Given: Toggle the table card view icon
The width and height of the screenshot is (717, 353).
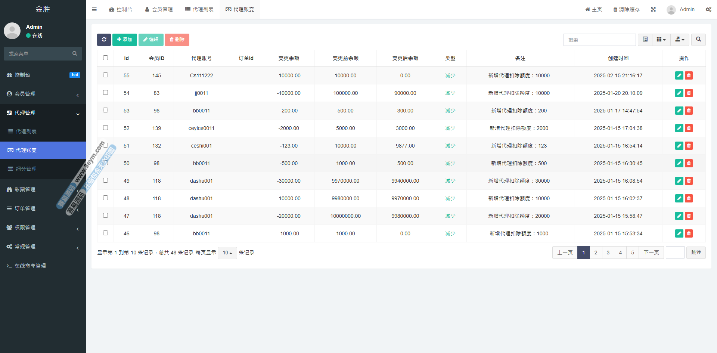Looking at the screenshot, I should 645,40.
